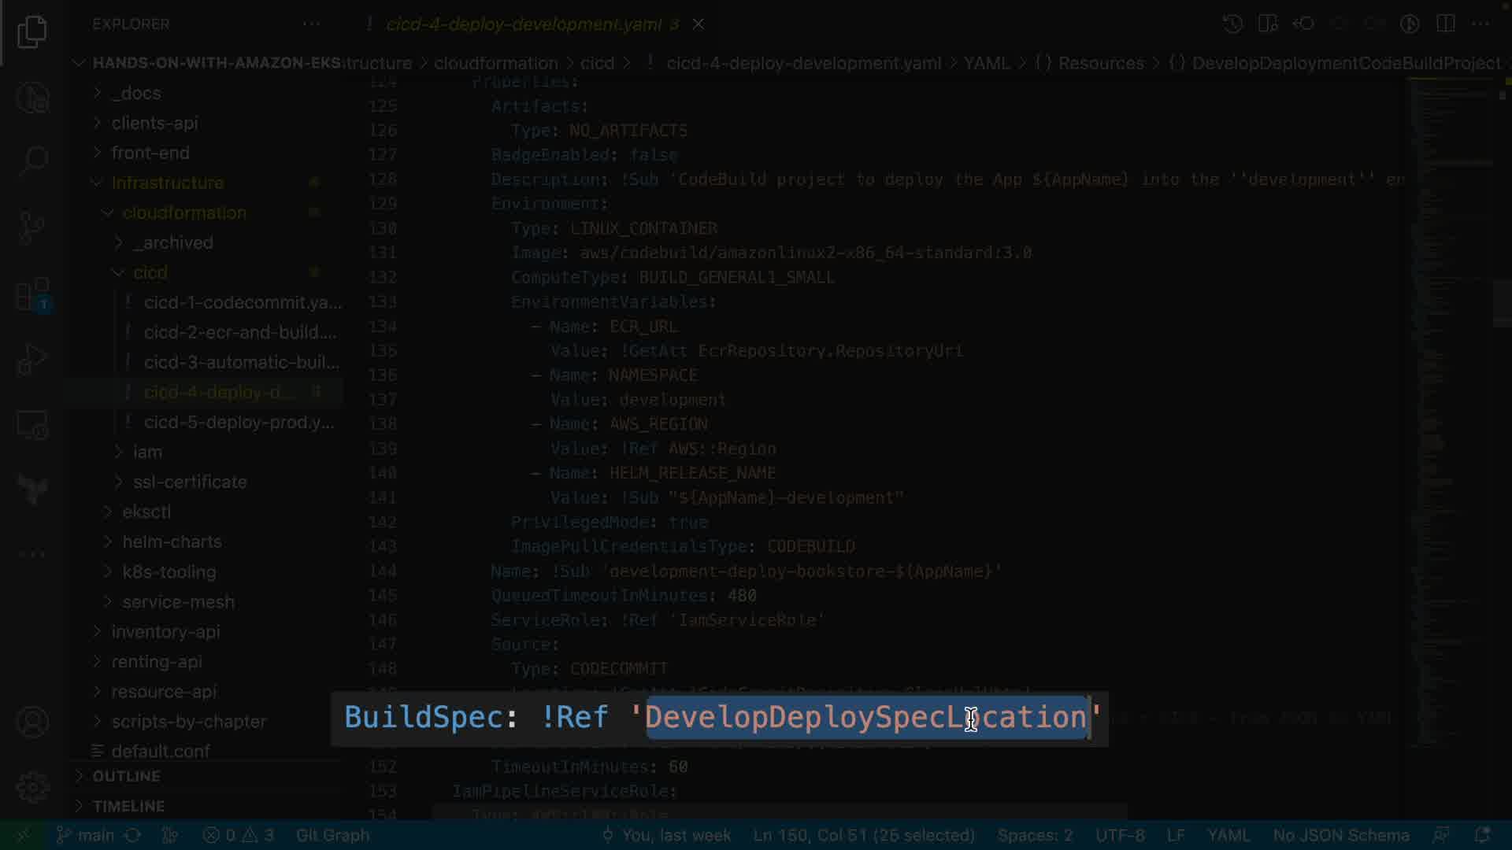
Task: Expand the TIMELINE section
Action: pos(128,806)
